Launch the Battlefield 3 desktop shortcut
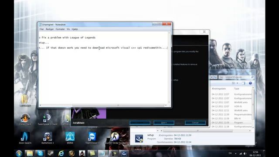This screenshot has height=157, width=279. tap(48, 138)
